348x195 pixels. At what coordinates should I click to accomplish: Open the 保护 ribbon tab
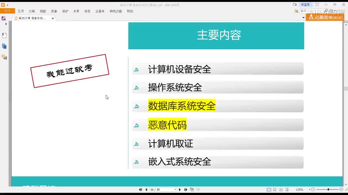[x=65, y=11]
